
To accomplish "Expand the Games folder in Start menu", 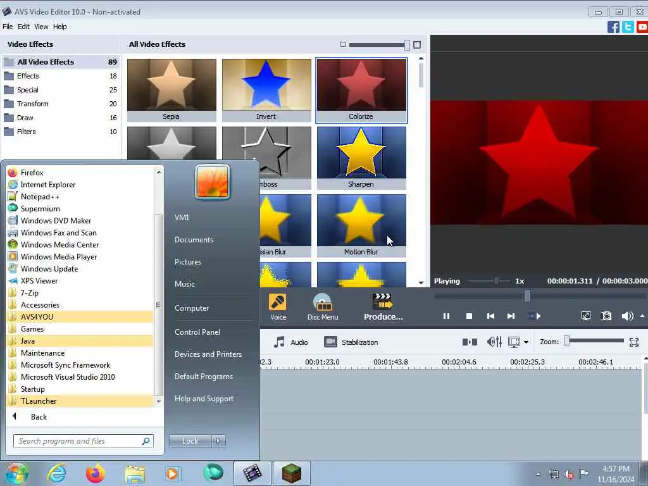I will [80, 329].
